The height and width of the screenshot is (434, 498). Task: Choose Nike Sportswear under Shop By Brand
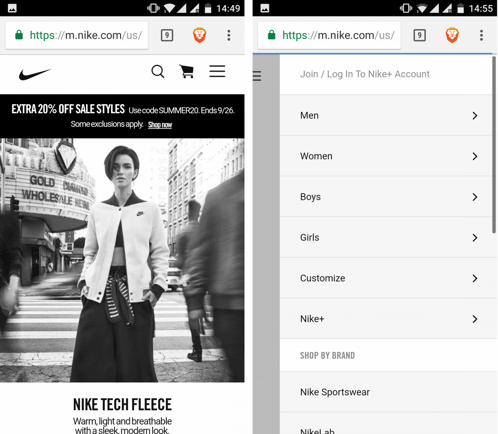(x=335, y=392)
